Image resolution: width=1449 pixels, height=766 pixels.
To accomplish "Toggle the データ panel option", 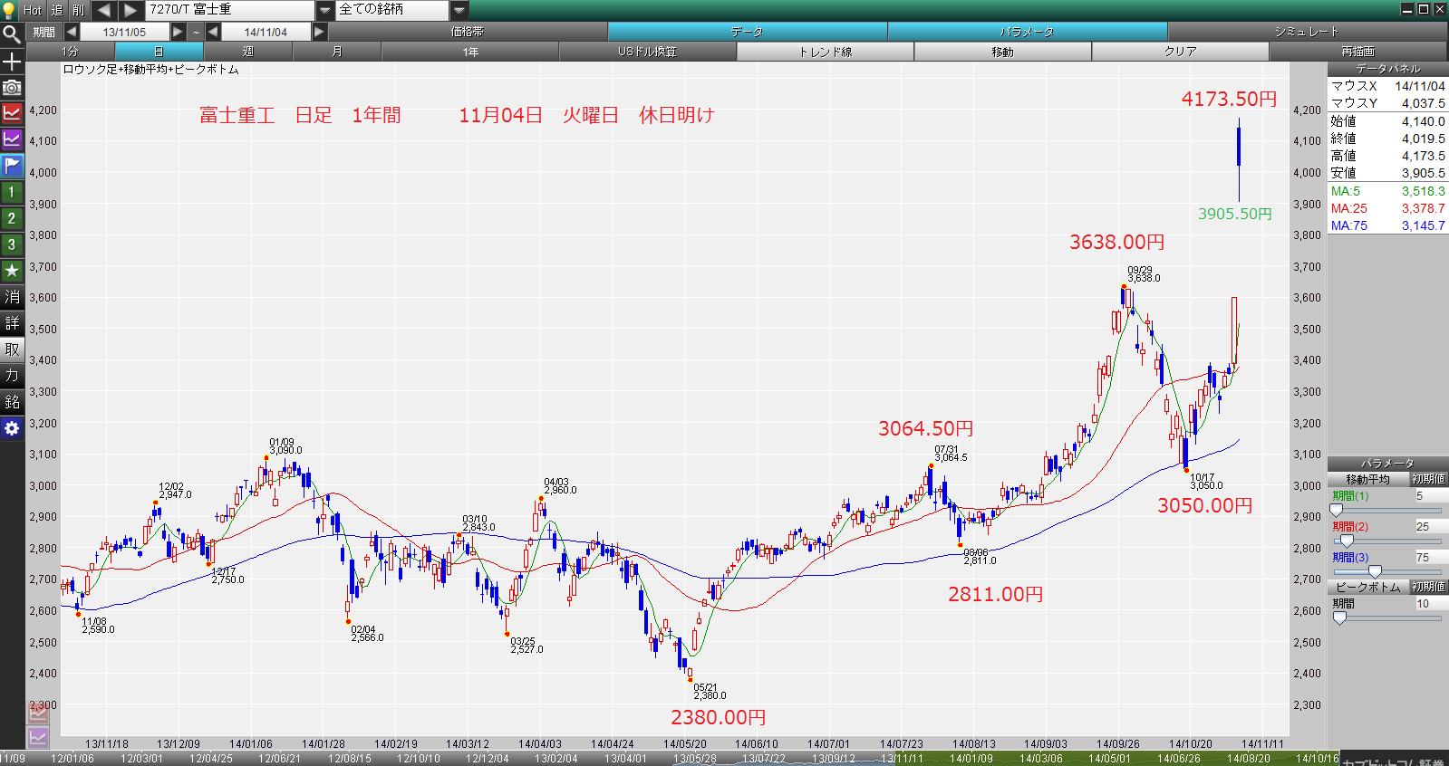I will pos(748,32).
